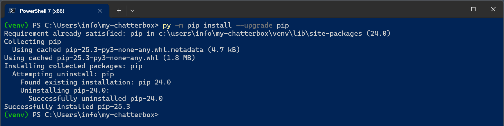Close the terminal window
Image resolution: width=504 pixels, height=126 pixels.
(493, 9)
